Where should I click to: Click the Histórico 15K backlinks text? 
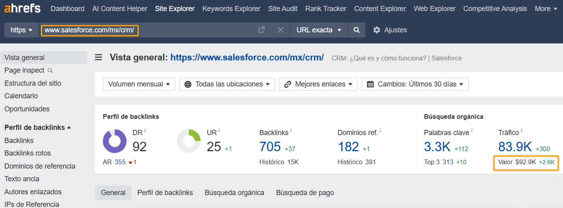(279, 162)
